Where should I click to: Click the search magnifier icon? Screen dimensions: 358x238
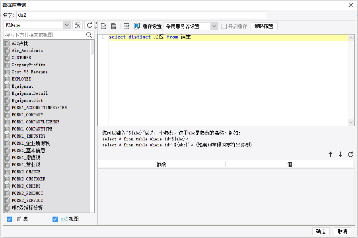[x=89, y=35]
